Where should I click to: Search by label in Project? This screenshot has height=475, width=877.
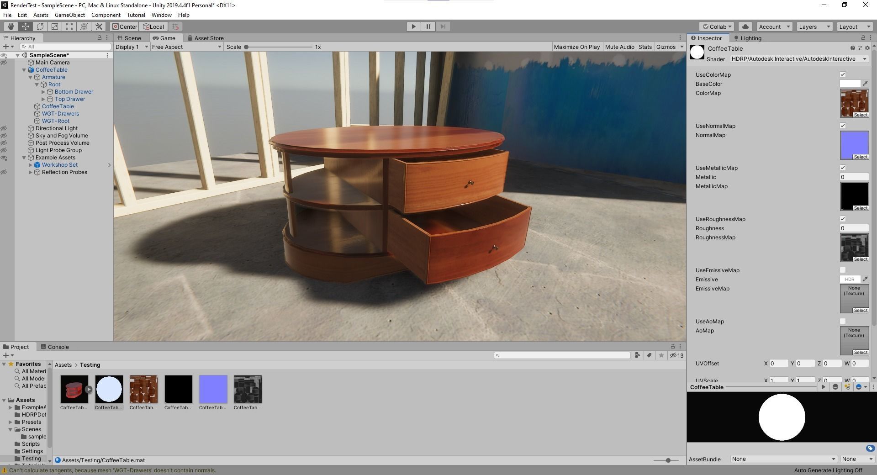click(x=649, y=355)
